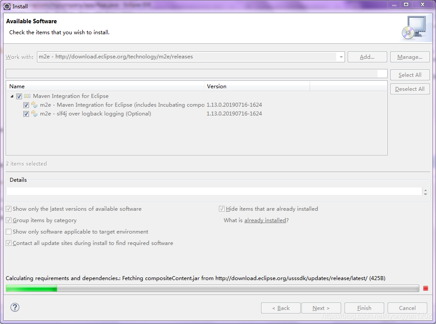Screen dimensions: 436x324
Task: Open the Work with dropdown arrow
Action: pos(341,57)
